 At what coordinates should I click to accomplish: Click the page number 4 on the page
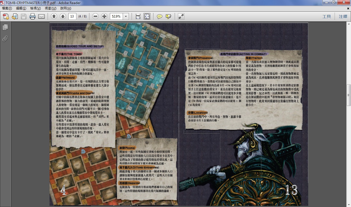63,190
